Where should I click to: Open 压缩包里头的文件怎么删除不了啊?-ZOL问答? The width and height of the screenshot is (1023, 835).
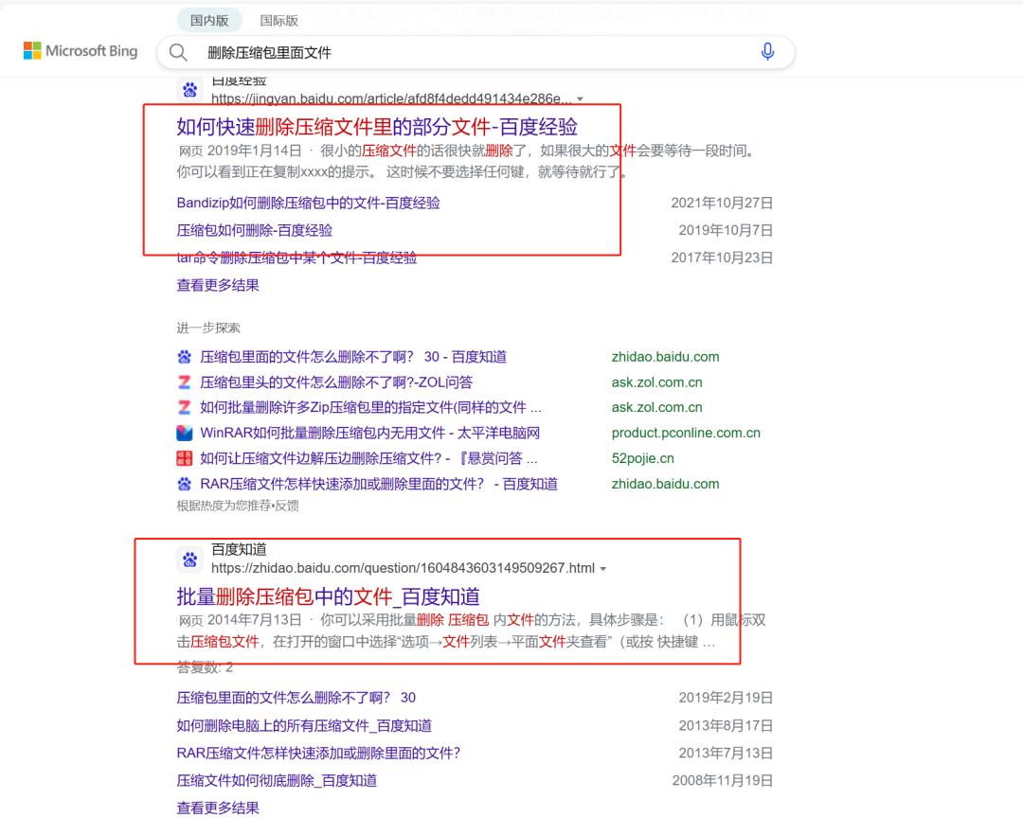[336, 382]
